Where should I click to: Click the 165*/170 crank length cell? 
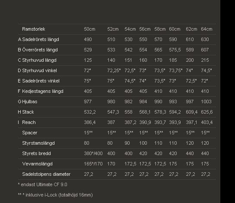(x=93, y=164)
